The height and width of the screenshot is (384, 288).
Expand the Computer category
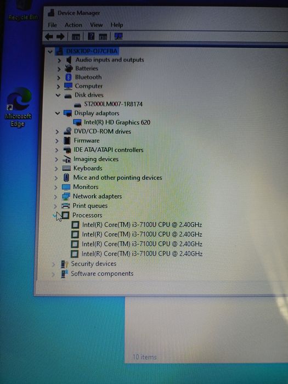(58, 87)
